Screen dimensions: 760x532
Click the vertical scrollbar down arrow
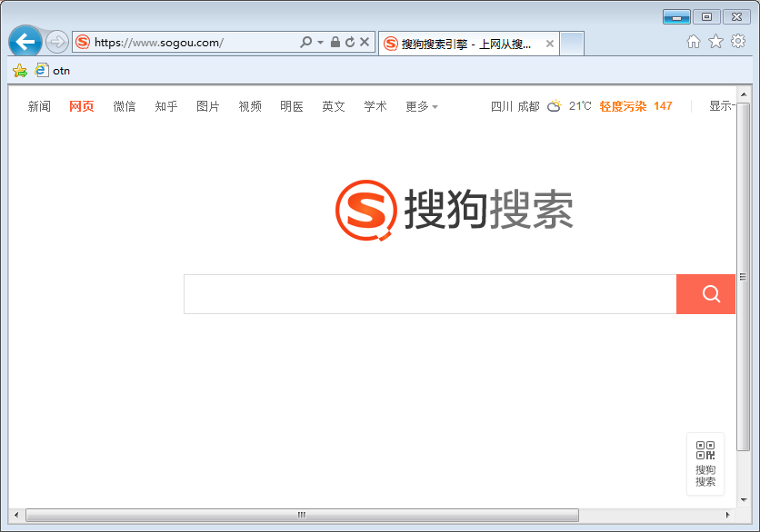744,500
